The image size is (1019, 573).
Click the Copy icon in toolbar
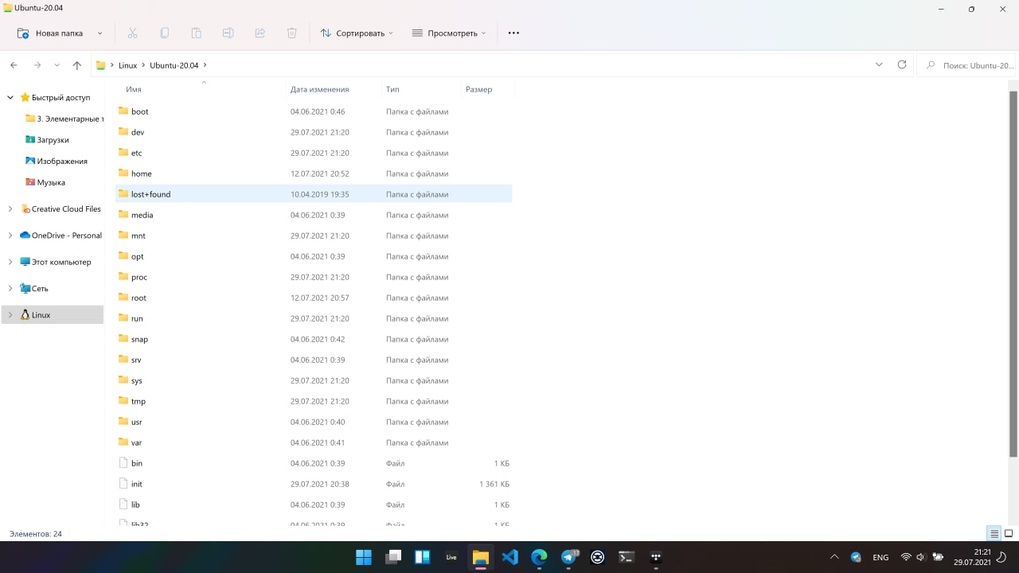coord(164,33)
